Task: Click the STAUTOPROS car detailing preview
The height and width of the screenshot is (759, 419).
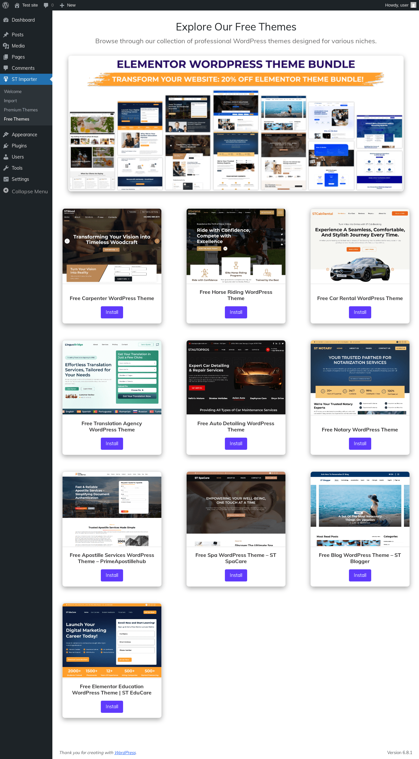Action: 236,378
